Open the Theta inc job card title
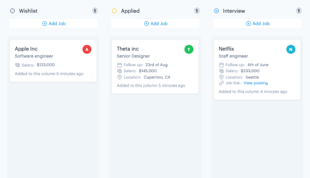310x178 pixels. coord(128,49)
